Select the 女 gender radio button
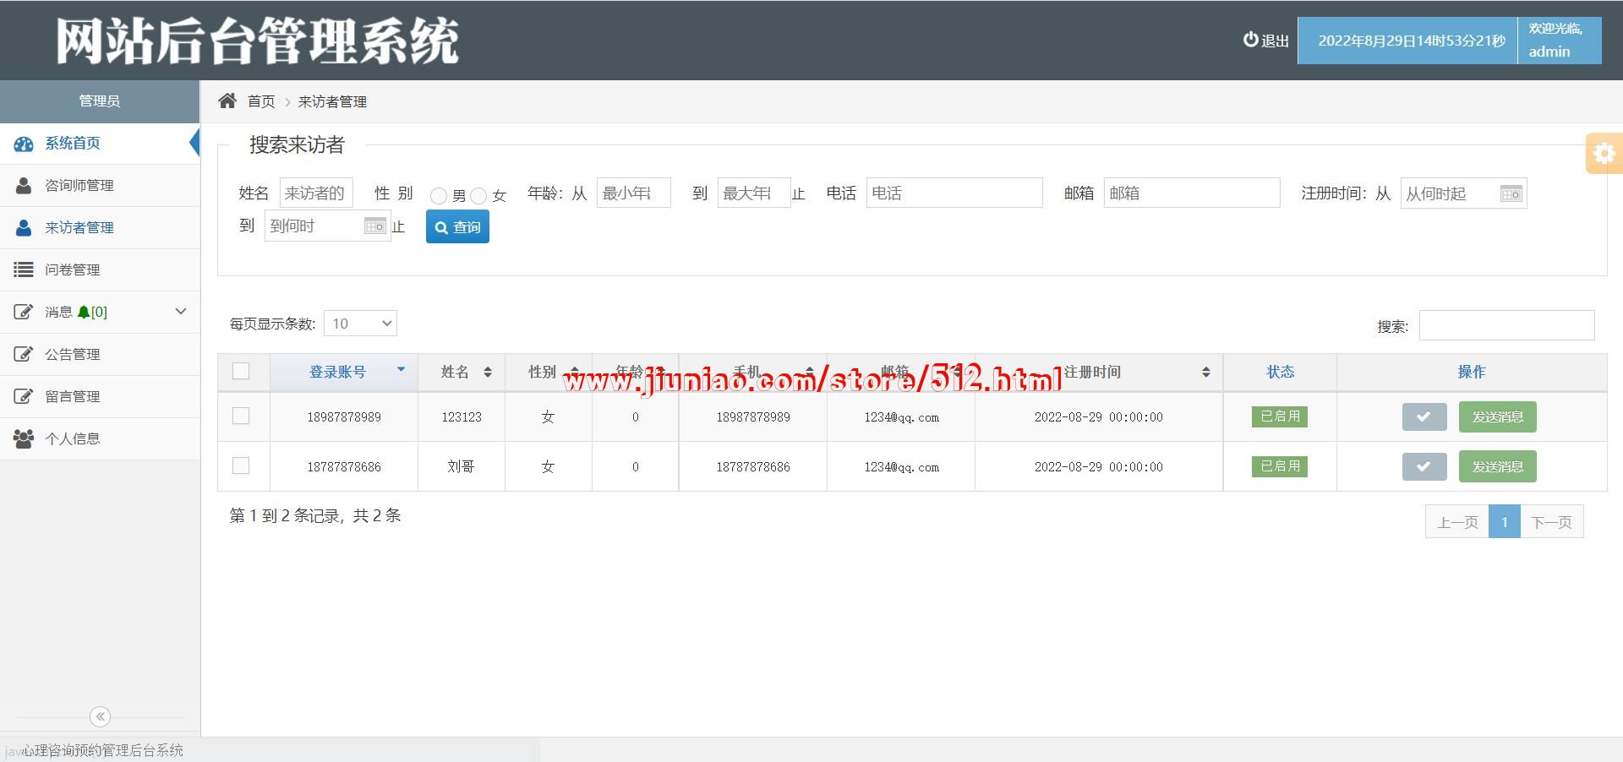This screenshot has height=762, width=1623. [x=478, y=196]
